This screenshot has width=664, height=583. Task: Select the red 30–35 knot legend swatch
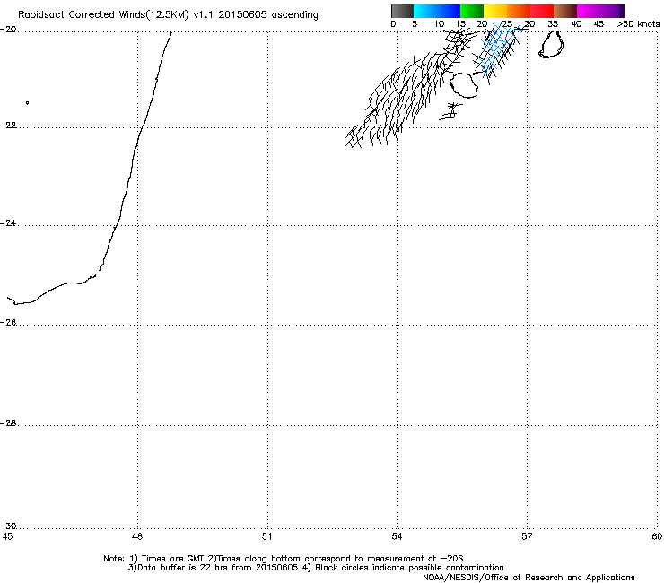pos(542,11)
